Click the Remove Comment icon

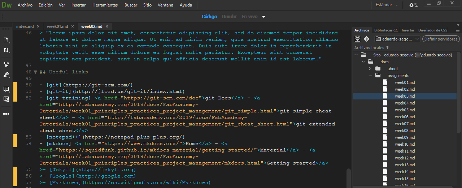coord(6,99)
